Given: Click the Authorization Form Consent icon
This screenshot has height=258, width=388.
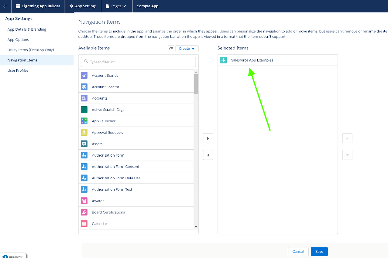Looking at the screenshot, I should 84,167.
